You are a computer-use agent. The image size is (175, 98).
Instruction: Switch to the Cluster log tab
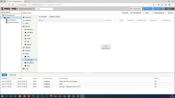point(12,75)
